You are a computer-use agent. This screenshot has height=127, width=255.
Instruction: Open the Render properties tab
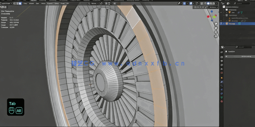coord(221,57)
